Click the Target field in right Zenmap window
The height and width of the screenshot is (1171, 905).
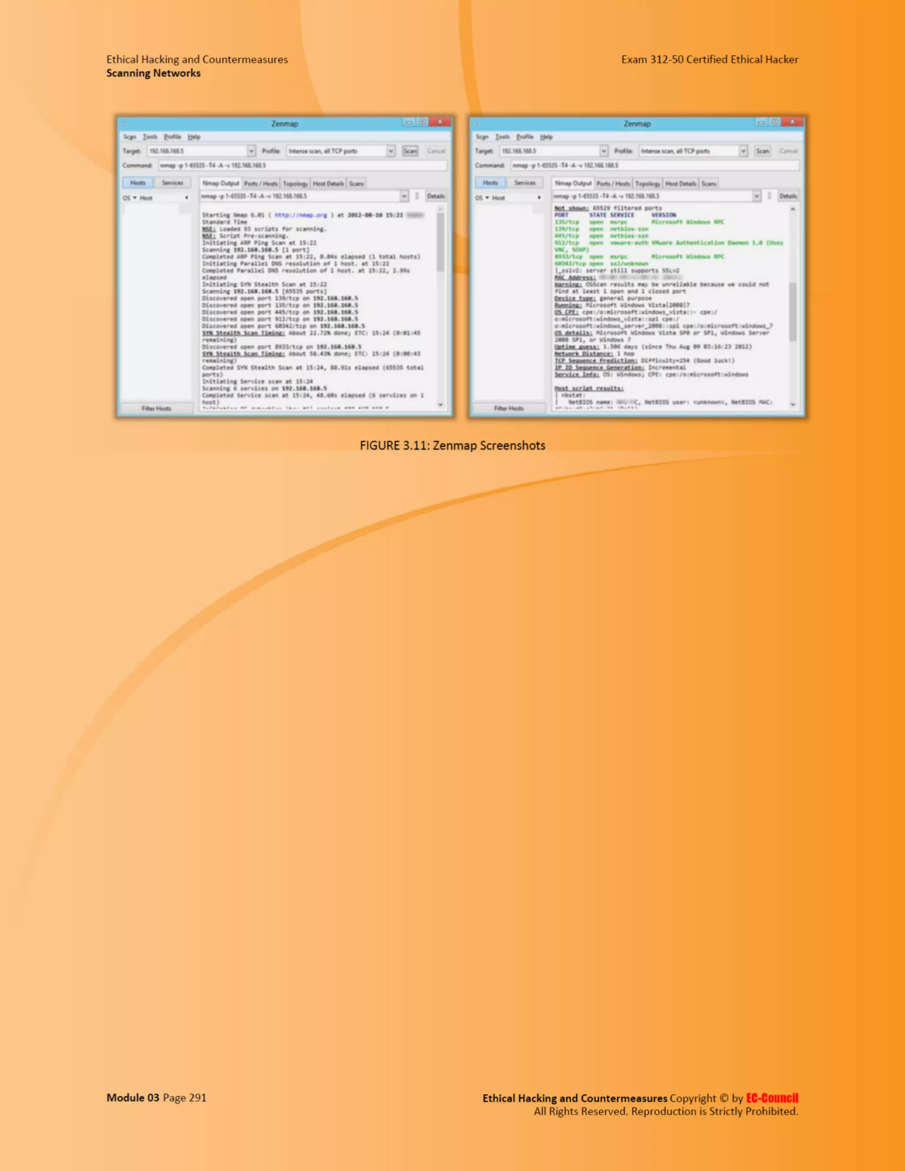click(549, 151)
